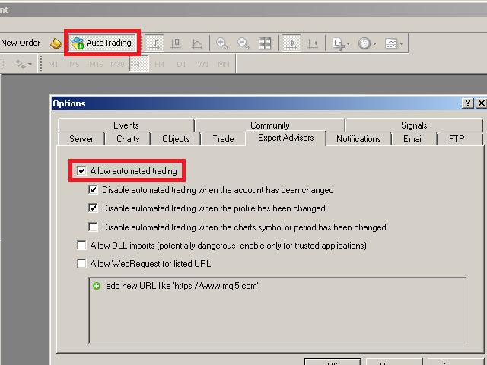The image size is (487, 365).
Task: Enable Allow WebRequest for listed URL
Action: click(x=81, y=264)
